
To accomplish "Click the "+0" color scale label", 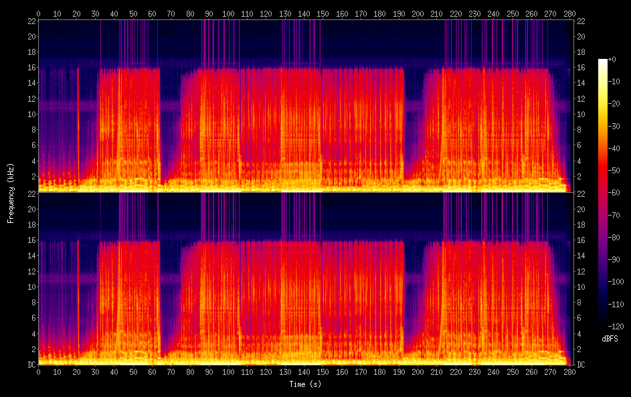I will pos(612,59).
